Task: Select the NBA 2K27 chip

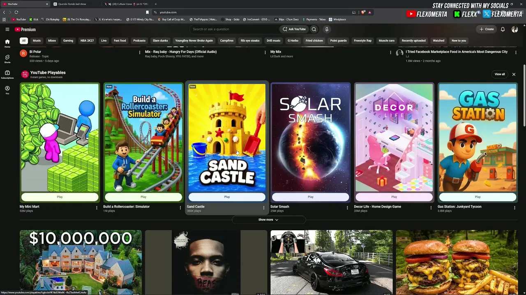Action: [87, 41]
